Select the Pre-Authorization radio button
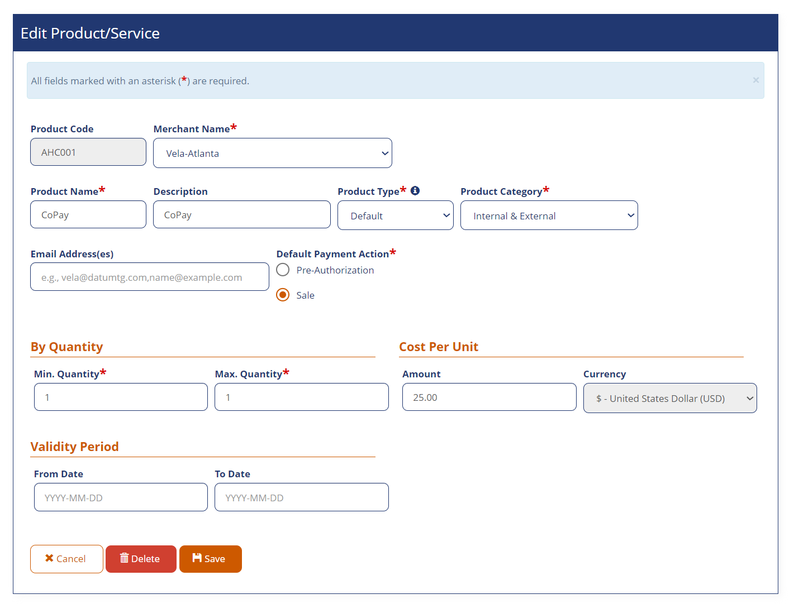This screenshot has height=604, width=794. [x=283, y=270]
